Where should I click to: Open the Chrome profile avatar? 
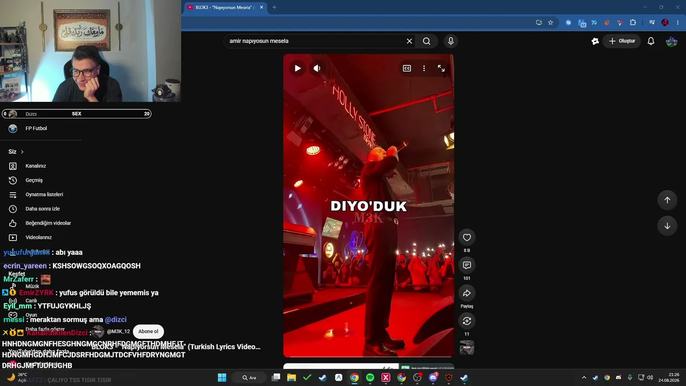pyautogui.click(x=665, y=23)
